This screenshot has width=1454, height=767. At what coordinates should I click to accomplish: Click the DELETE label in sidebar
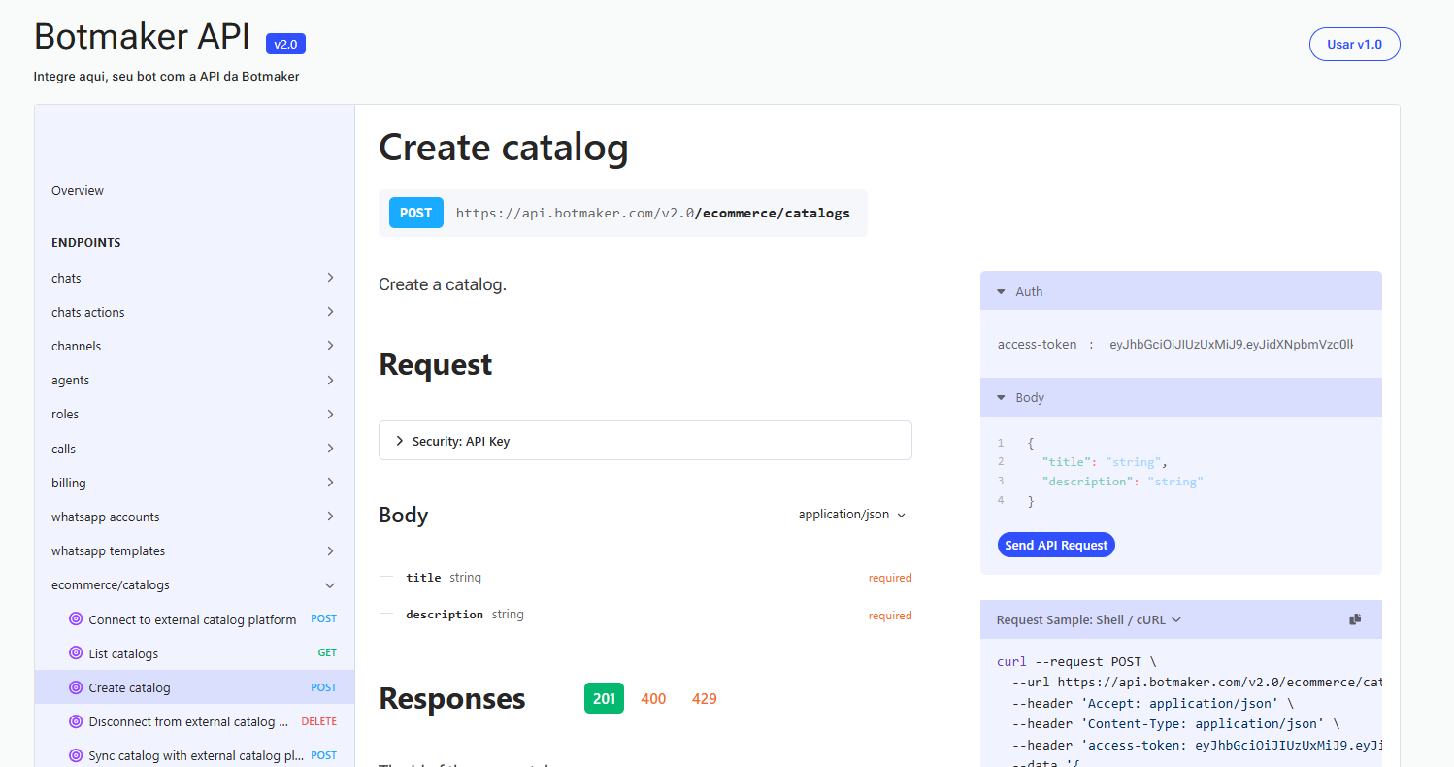[319, 721]
